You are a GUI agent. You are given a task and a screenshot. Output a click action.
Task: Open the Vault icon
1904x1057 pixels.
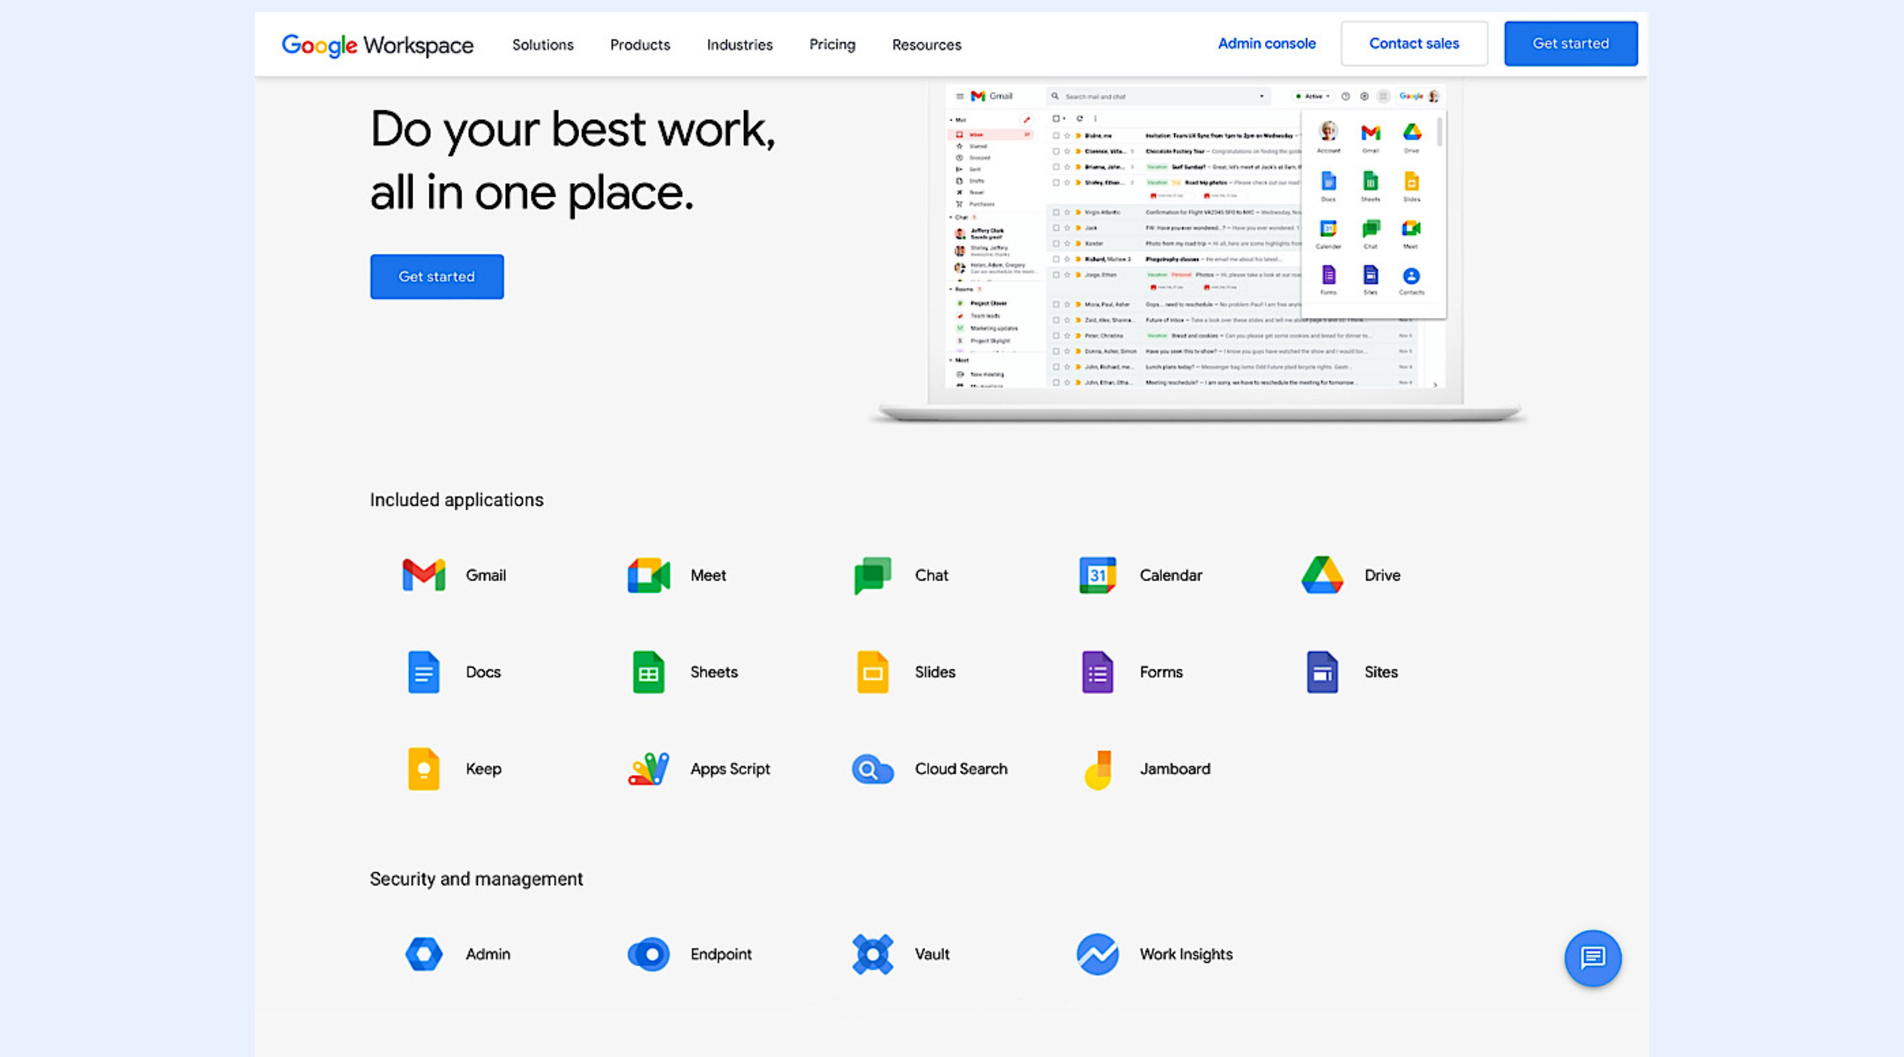[x=873, y=954]
